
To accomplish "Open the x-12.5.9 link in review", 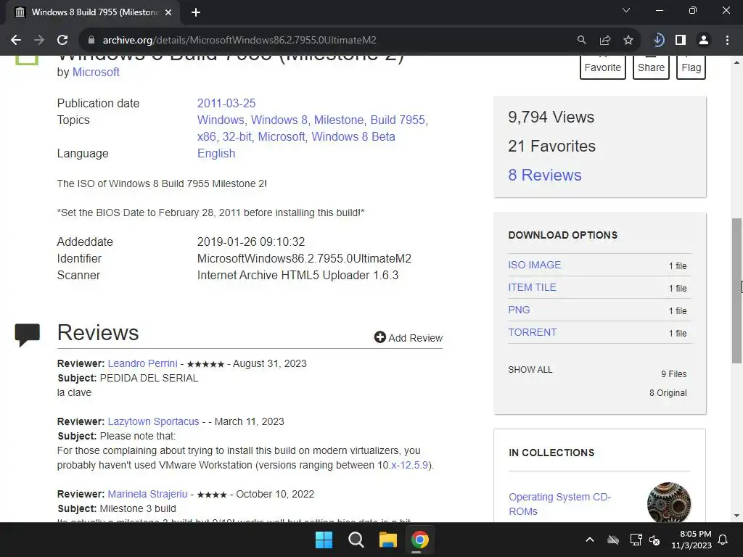I will (409, 465).
